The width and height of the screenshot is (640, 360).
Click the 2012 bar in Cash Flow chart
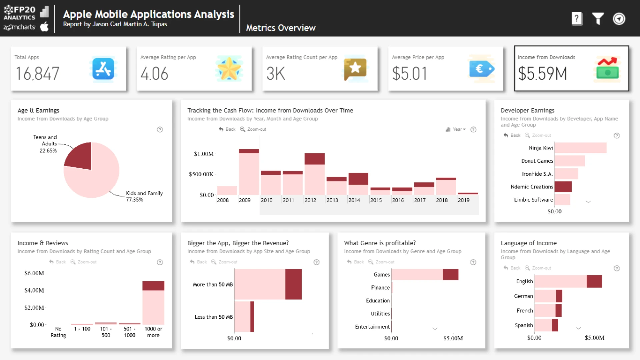coord(314,177)
